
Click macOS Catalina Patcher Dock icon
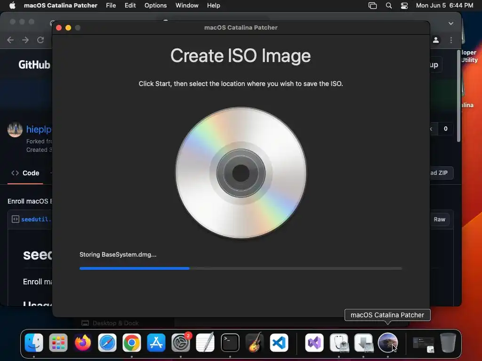click(388, 343)
